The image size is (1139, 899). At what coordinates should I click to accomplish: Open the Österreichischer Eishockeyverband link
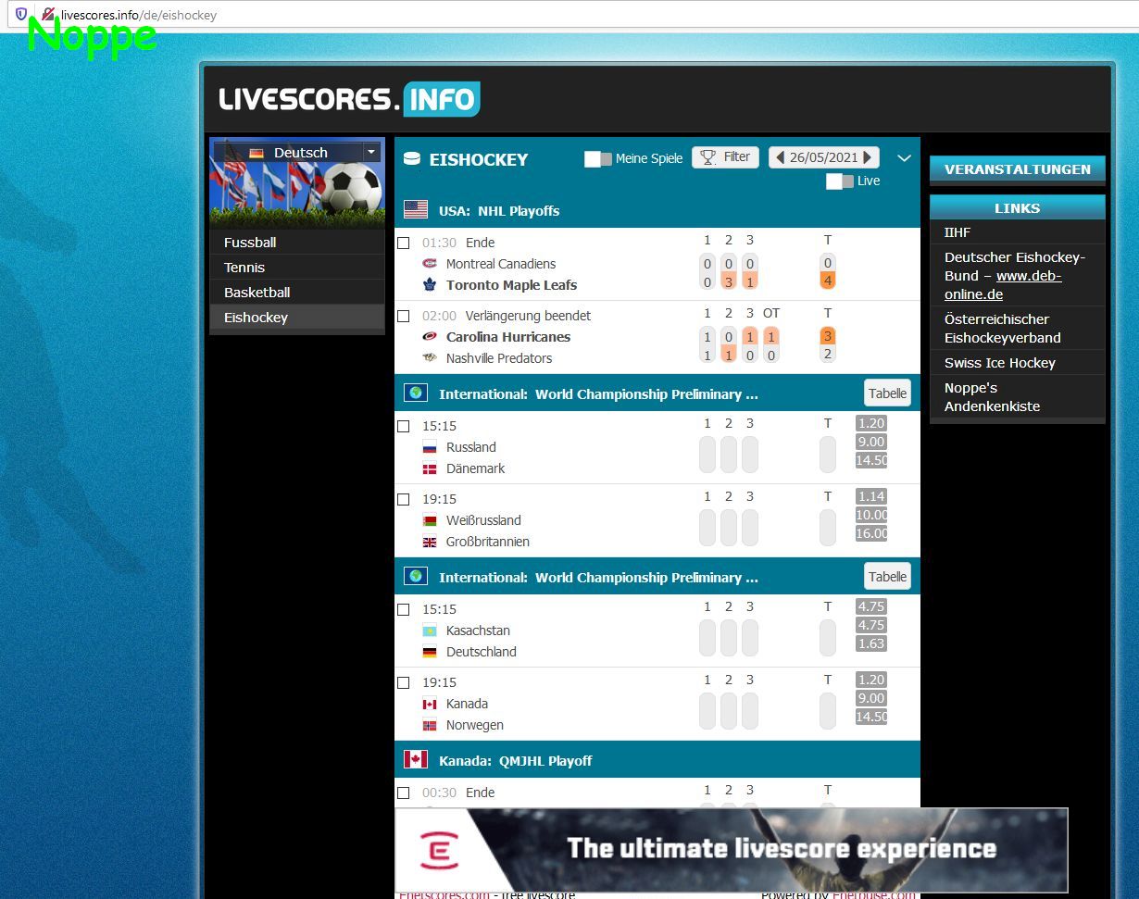pyautogui.click(x=1003, y=329)
